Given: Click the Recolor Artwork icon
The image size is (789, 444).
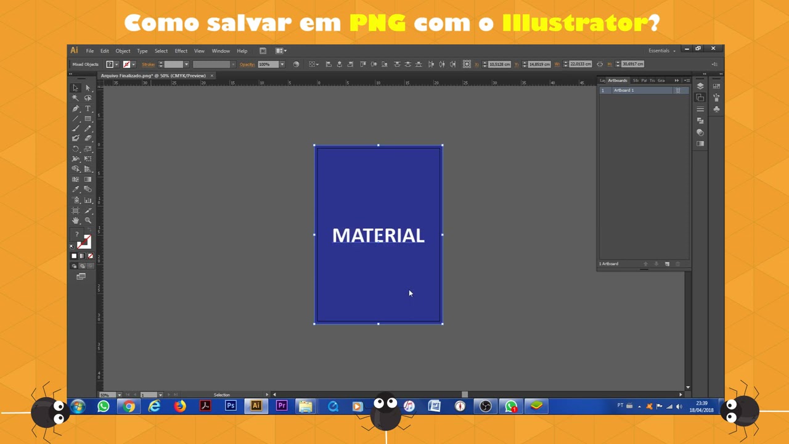Looking at the screenshot, I should (x=296, y=64).
